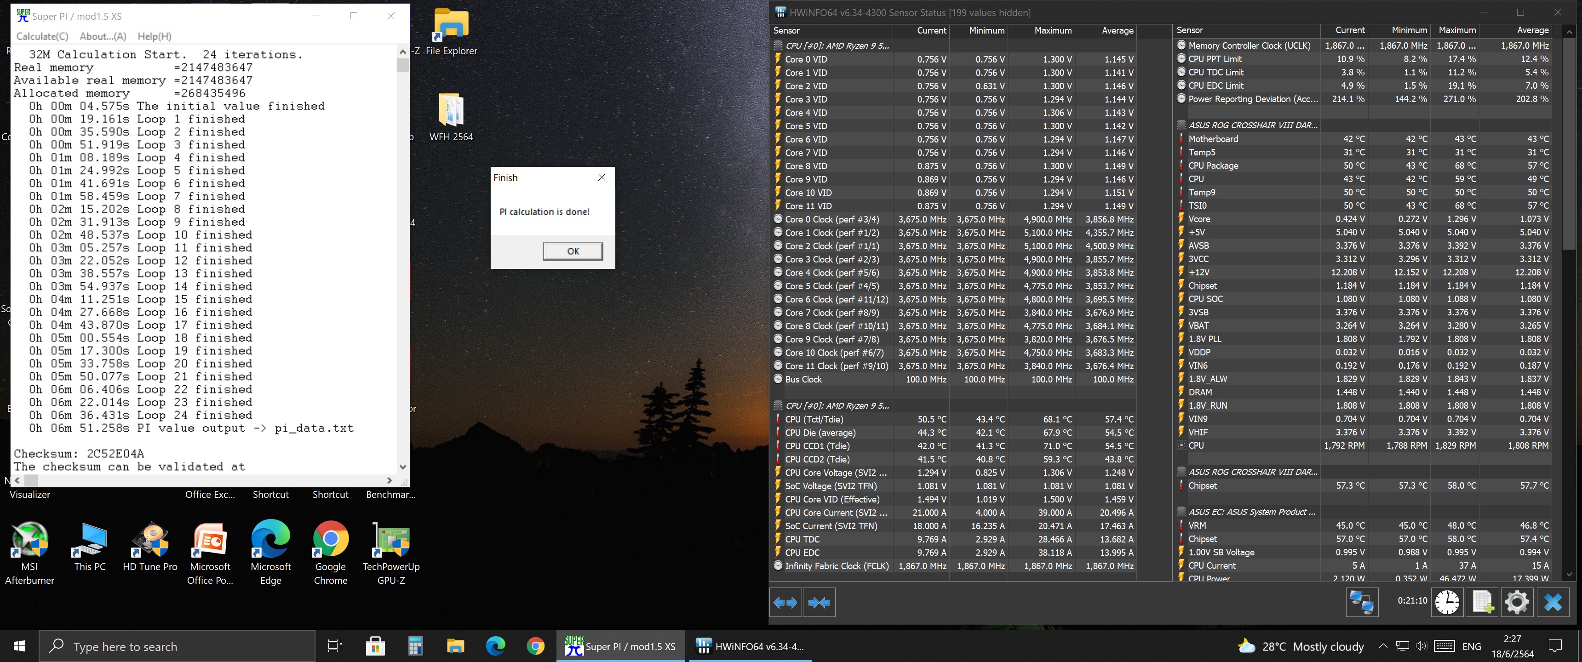Click the HWiNFO64 taskbar button

pyautogui.click(x=750, y=646)
